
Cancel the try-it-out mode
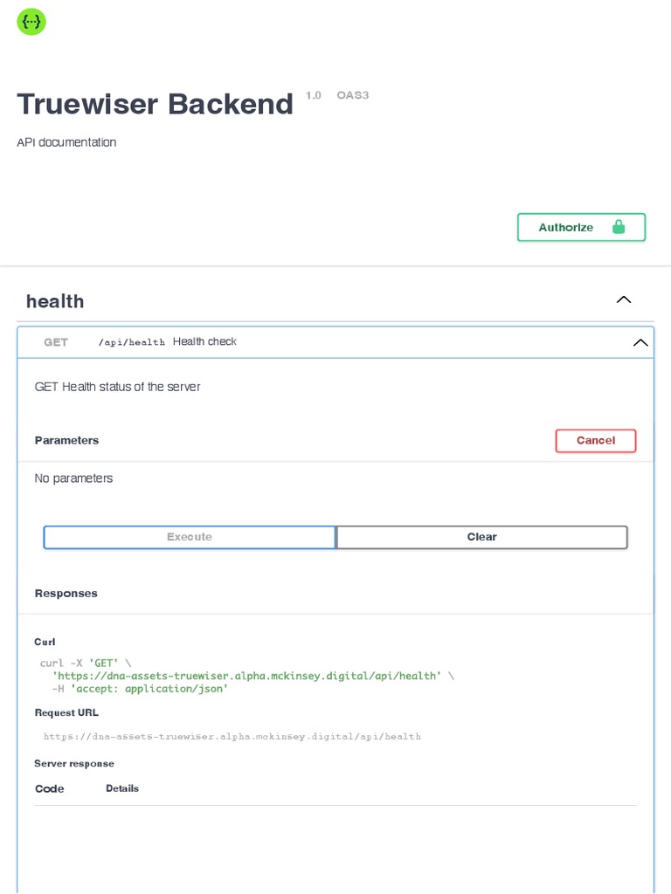pyautogui.click(x=595, y=441)
